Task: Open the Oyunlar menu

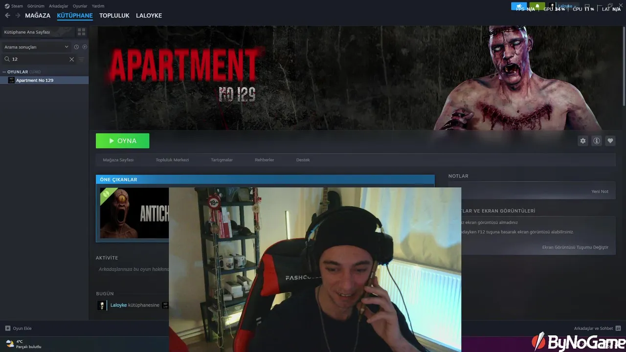Action: click(x=80, y=6)
